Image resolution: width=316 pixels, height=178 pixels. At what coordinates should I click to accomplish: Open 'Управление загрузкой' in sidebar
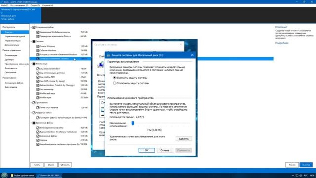click(x=15, y=37)
